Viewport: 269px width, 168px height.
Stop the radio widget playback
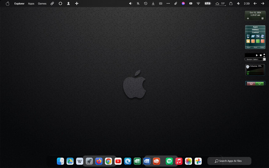(x=261, y=55)
